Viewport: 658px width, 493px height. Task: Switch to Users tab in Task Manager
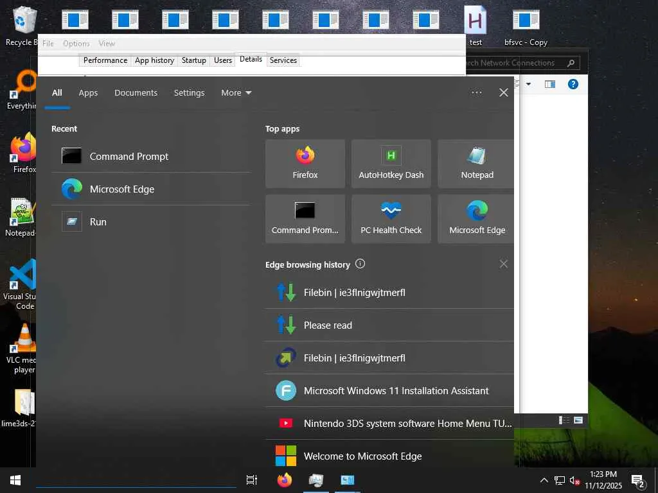(x=223, y=60)
